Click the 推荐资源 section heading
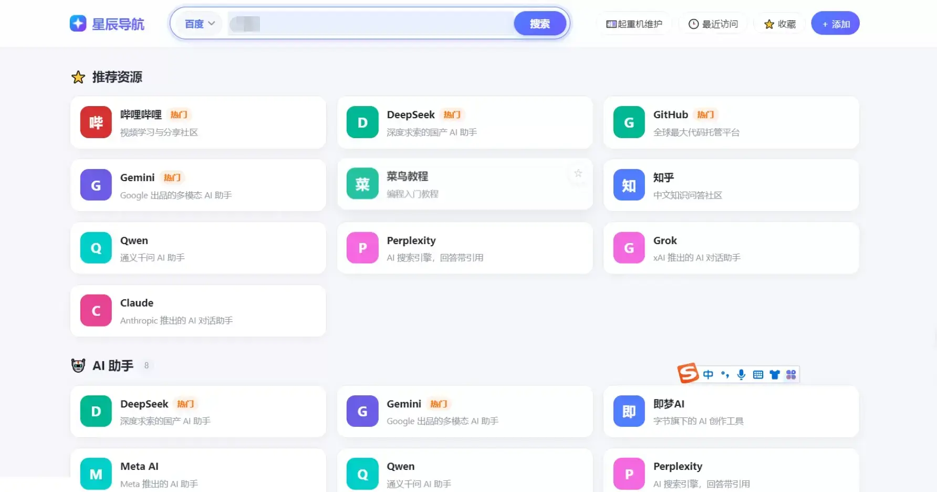The height and width of the screenshot is (492, 937). 117,77
